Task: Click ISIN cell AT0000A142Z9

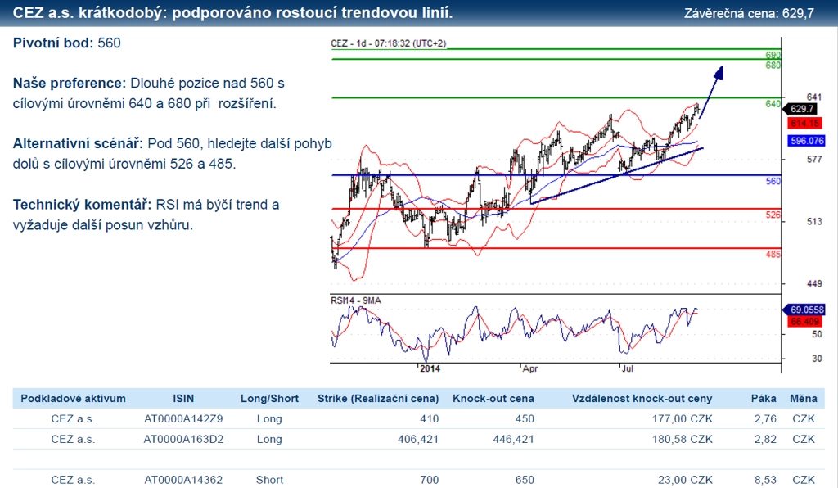Action: click(x=183, y=419)
